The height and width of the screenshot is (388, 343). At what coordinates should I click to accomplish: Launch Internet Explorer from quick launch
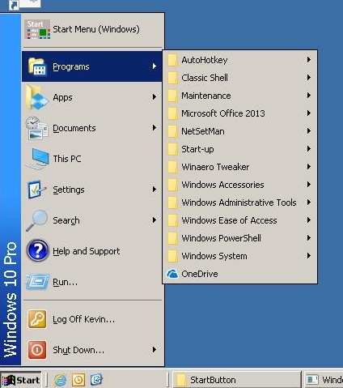pos(60,380)
